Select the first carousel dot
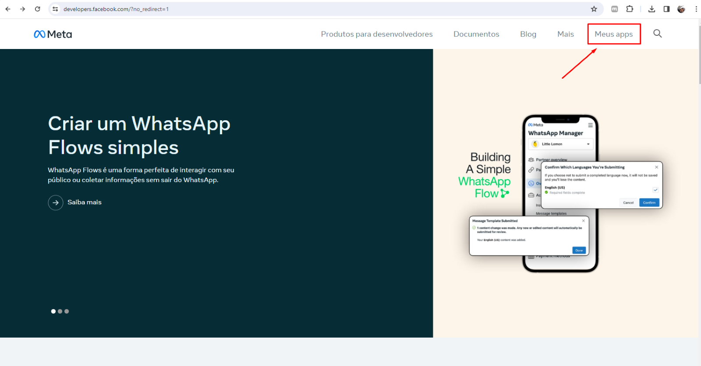The image size is (701, 366). [x=53, y=311]
